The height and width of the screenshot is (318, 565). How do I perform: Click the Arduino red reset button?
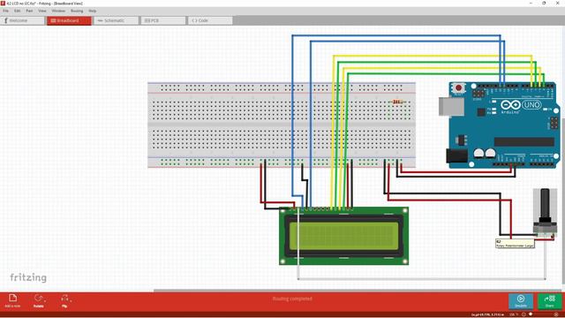(x=458, y=87)
